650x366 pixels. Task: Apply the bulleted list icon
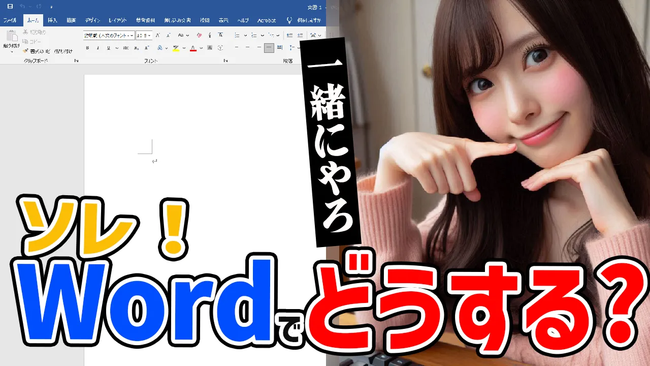237,35
